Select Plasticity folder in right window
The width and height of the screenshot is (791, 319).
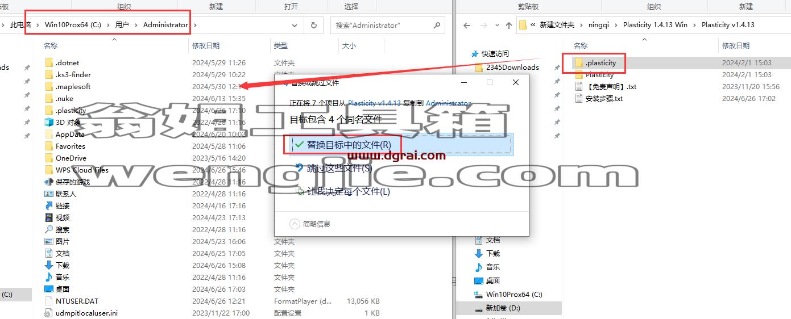(599, 74)
